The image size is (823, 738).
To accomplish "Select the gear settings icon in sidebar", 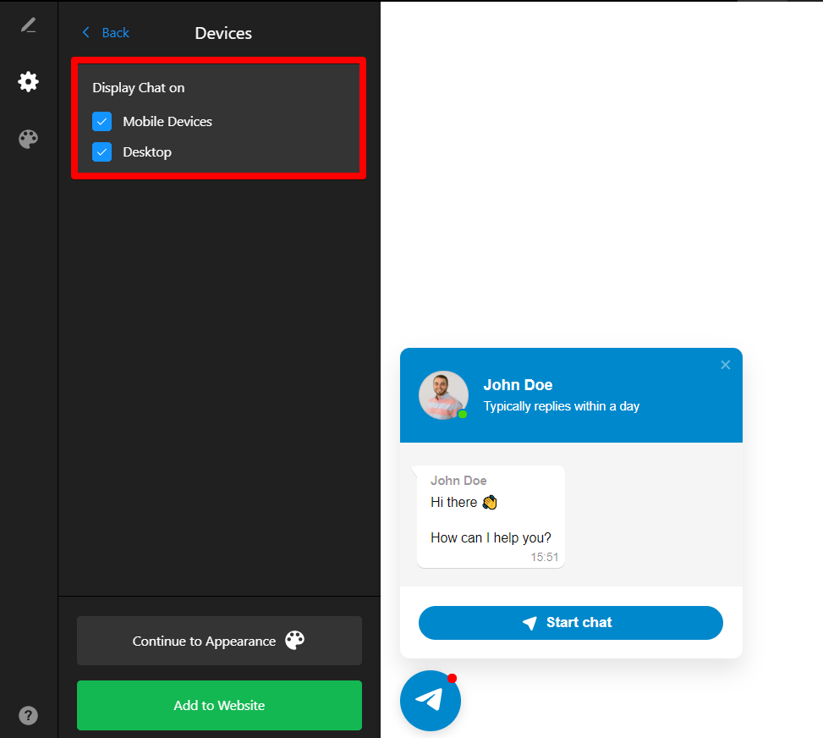I will 29,81.
